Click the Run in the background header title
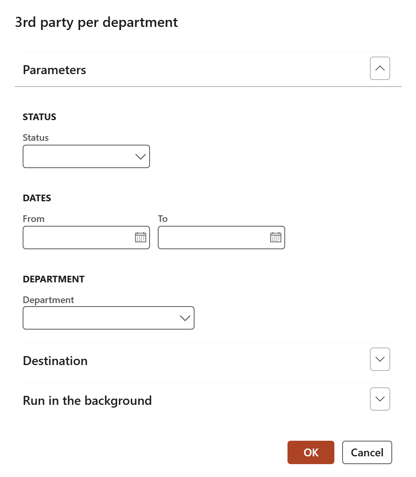The height and width of the screenshot is (477, 416). tap(87, 401)
